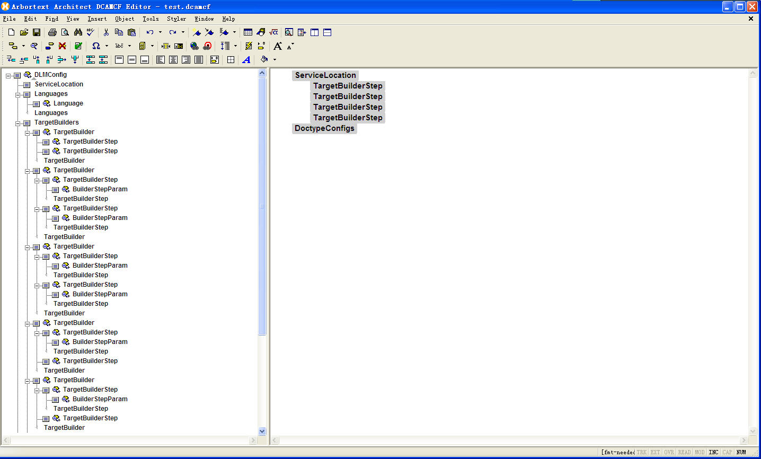Collapse the DLMConfig tree node
Image resolution: width=761 pixels, height=459 pixels.
(8, 76)
